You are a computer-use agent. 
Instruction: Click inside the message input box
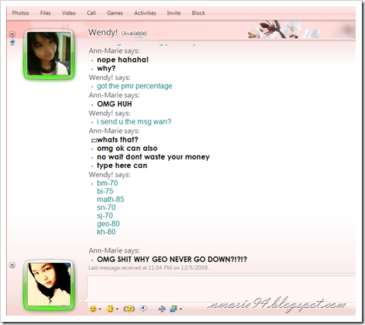pyautogui.click(x=221, y=288)
